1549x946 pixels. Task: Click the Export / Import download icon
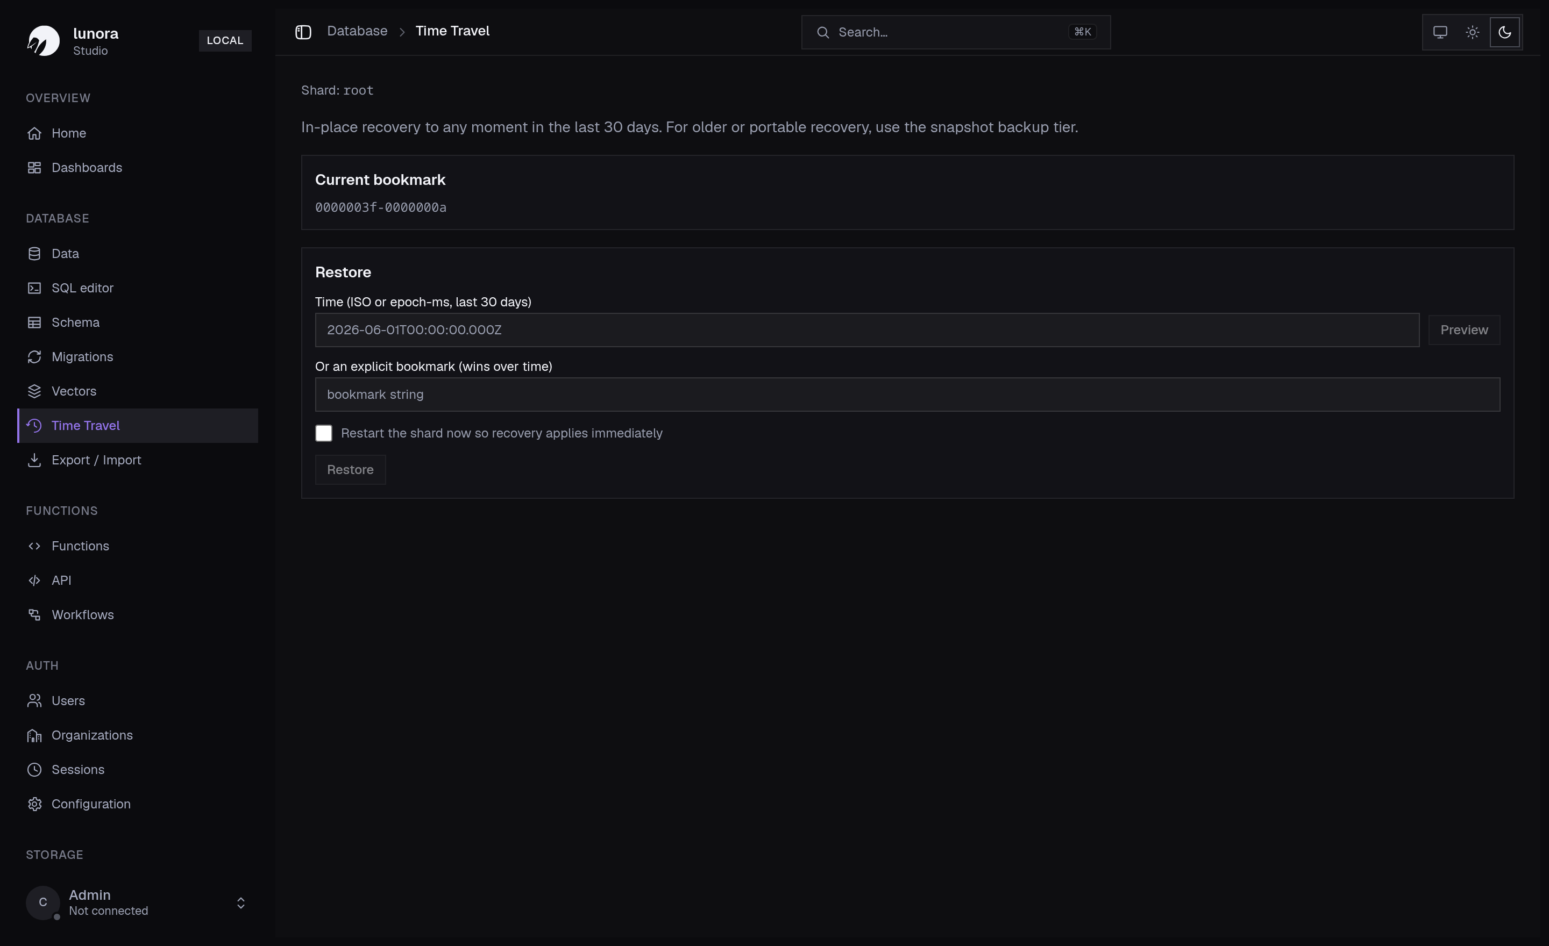coord(34,461)
